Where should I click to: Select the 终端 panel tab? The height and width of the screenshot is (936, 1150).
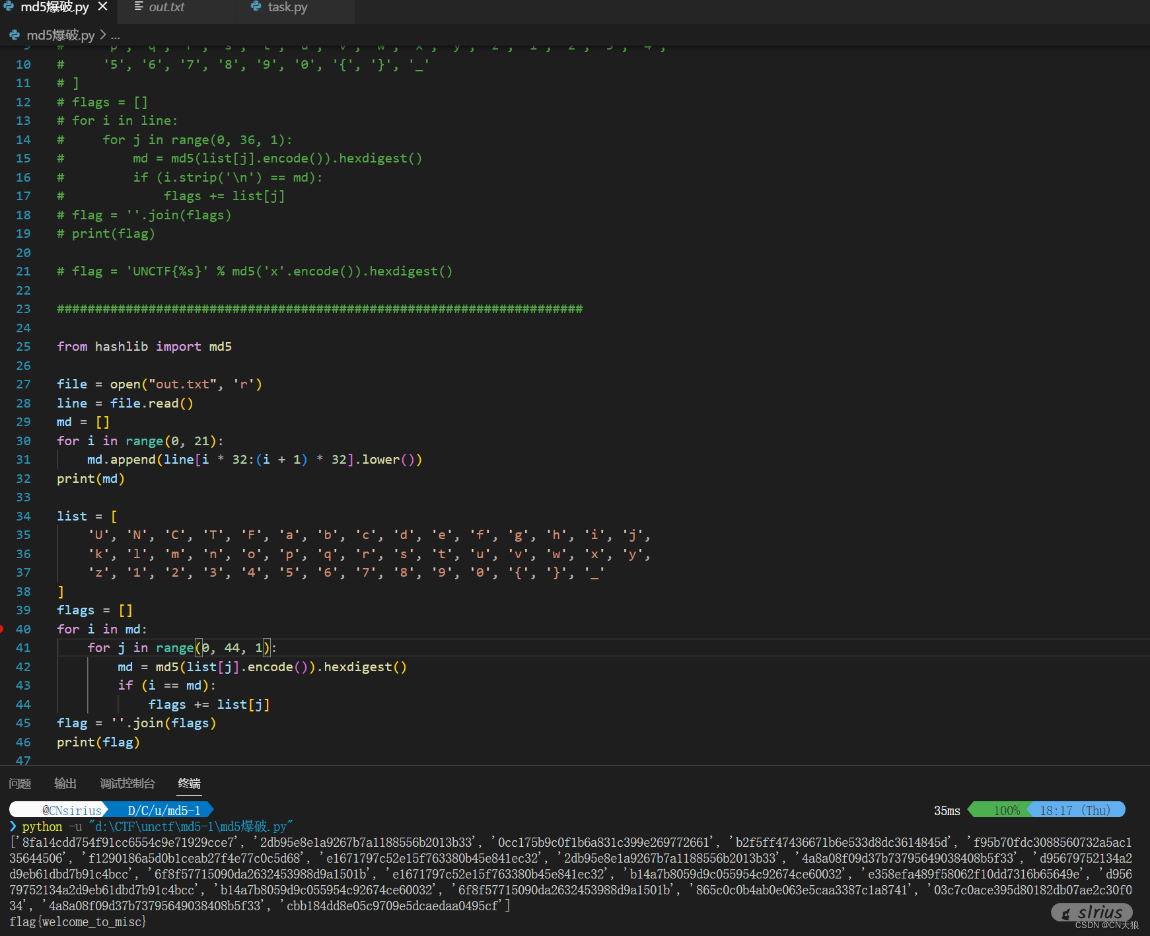click(x=189, y=783)
